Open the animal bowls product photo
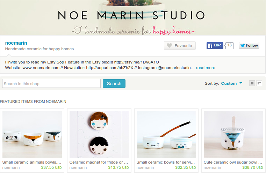Screen dimensions: 266x173 32,134
